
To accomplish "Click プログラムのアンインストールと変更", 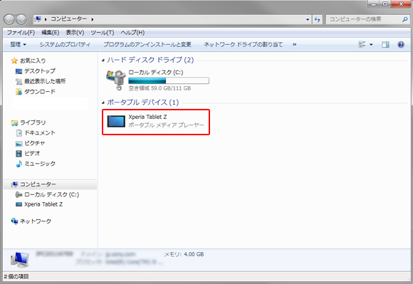I will (x=147, y=44).
